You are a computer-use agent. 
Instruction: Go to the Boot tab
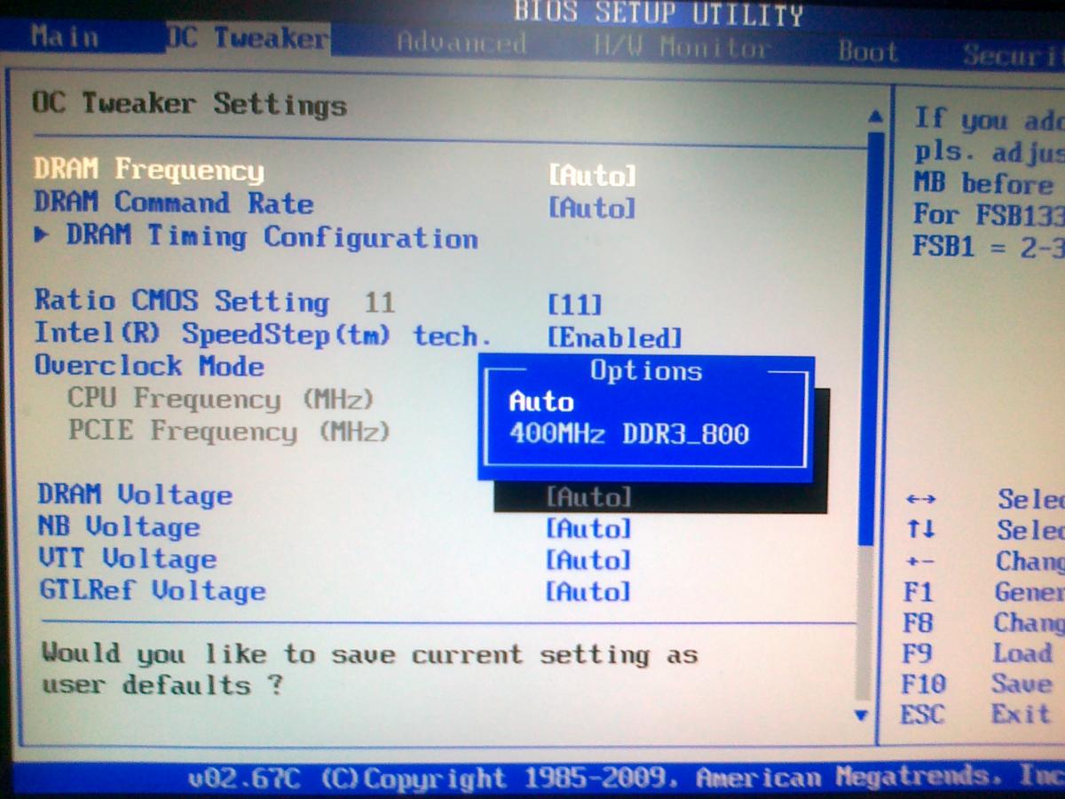(869, 52)
